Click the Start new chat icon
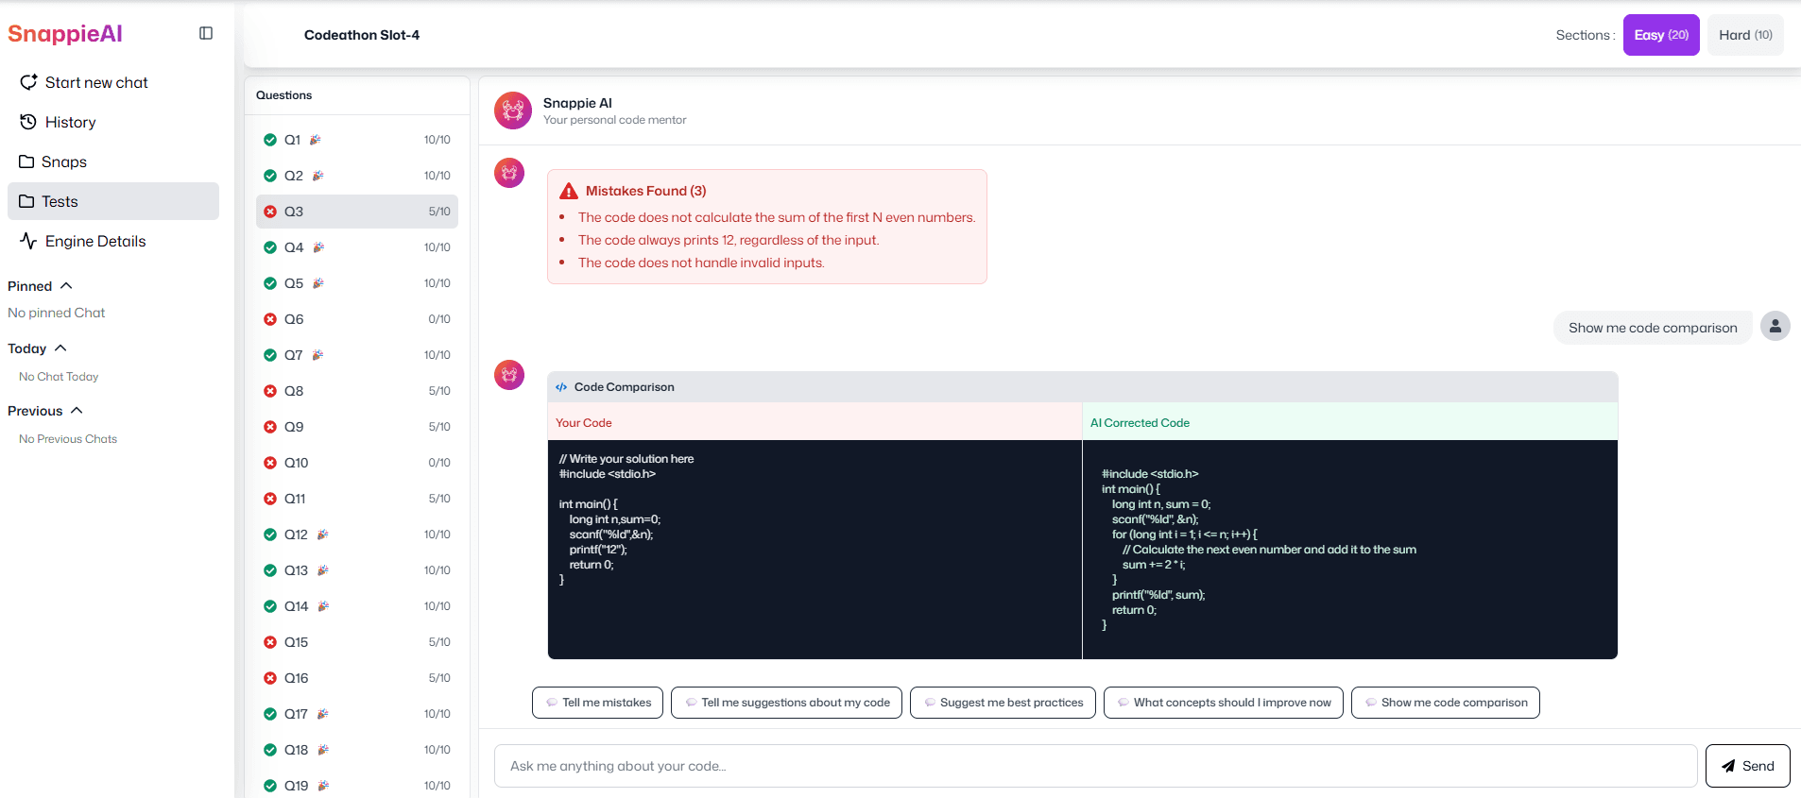The height and width of the screenshot is (798, 1801). point(29,82)
